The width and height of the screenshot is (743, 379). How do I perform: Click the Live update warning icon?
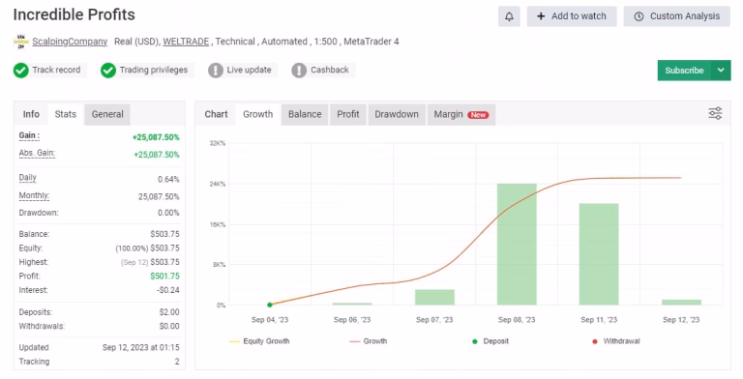216,71
